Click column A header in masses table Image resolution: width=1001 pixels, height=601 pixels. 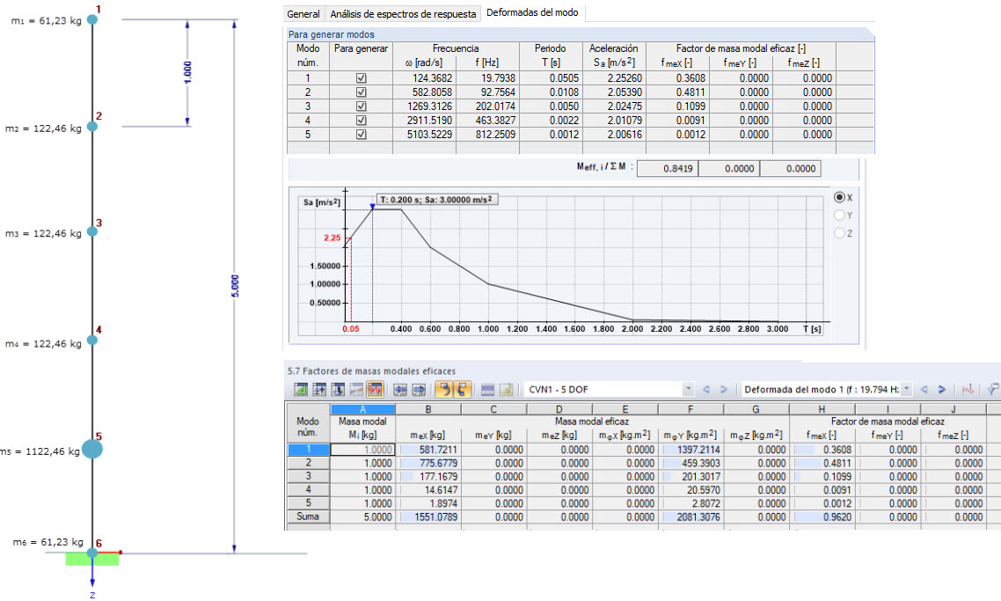362,409
